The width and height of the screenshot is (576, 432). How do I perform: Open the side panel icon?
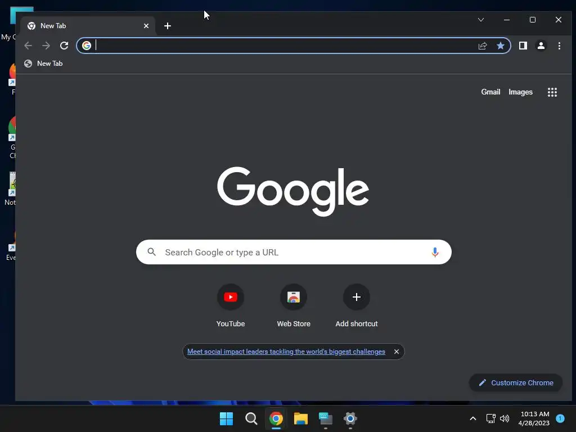[x=523, y=46]
